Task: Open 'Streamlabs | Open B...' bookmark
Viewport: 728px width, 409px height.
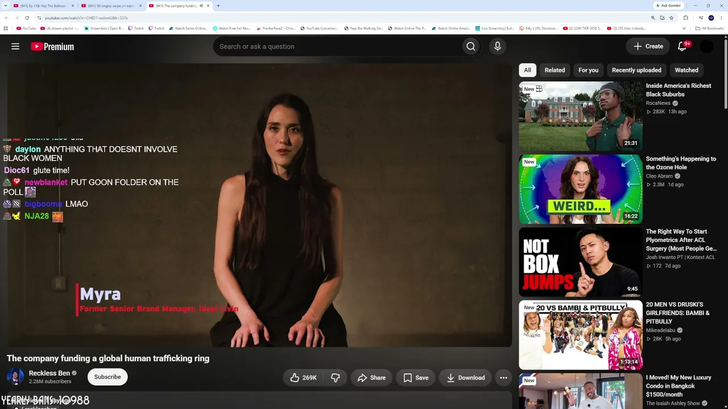Action: click(104, 28)
